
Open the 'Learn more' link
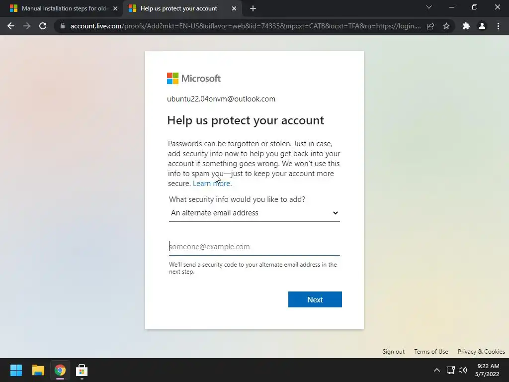coord(212,184)
